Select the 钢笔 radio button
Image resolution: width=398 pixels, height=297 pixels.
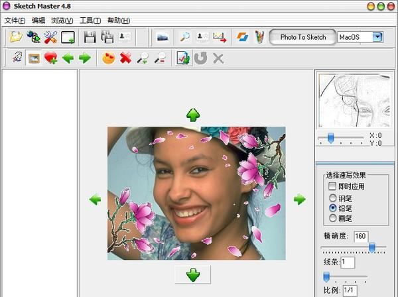click(x=332, y=198)
